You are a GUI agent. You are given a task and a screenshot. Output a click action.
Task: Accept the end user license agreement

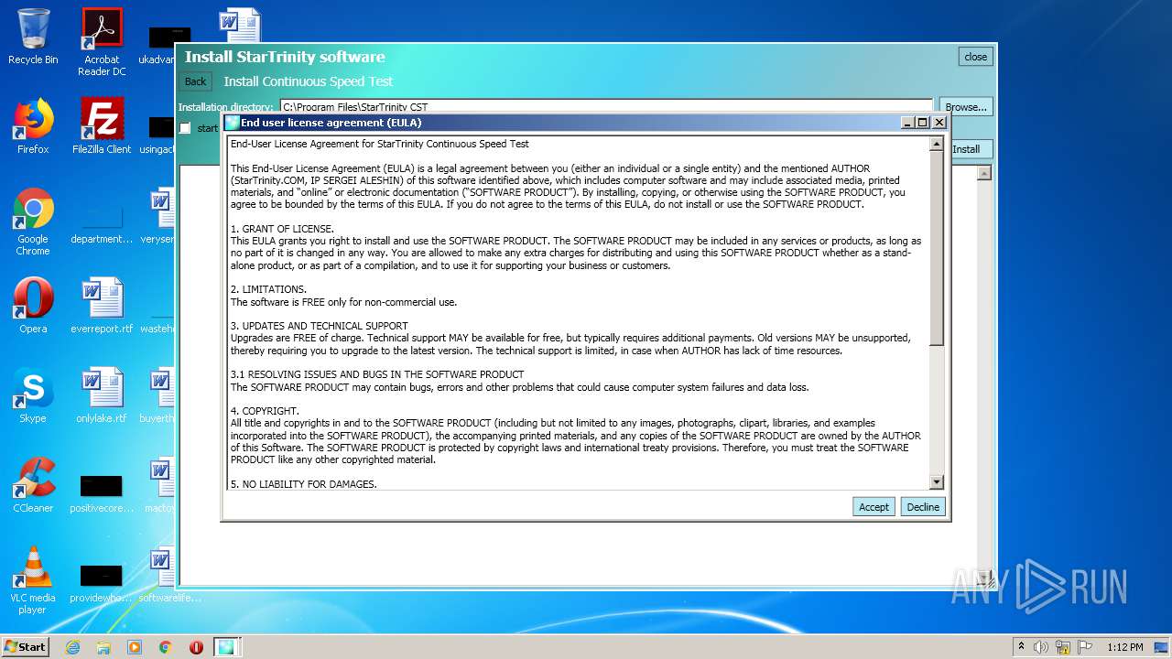click(874, 507)
